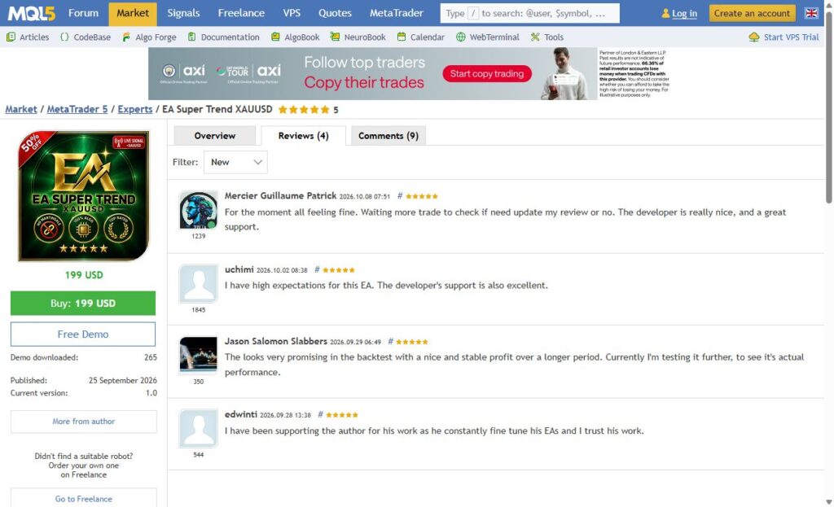Open the Signals menu item
Viewport: 834px width, 507px height.
(x=183, y=13)
